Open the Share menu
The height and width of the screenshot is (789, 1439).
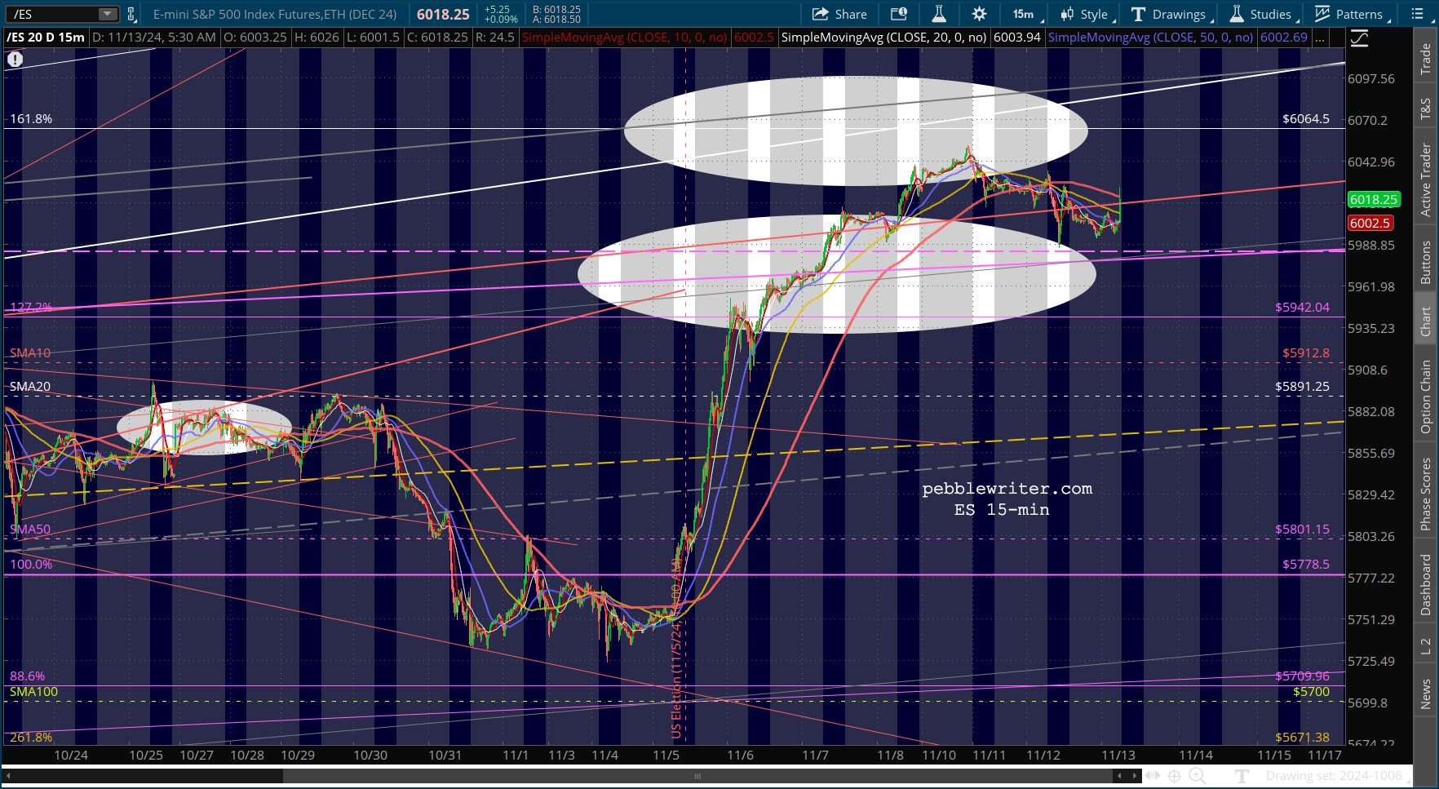coord(839,14)
